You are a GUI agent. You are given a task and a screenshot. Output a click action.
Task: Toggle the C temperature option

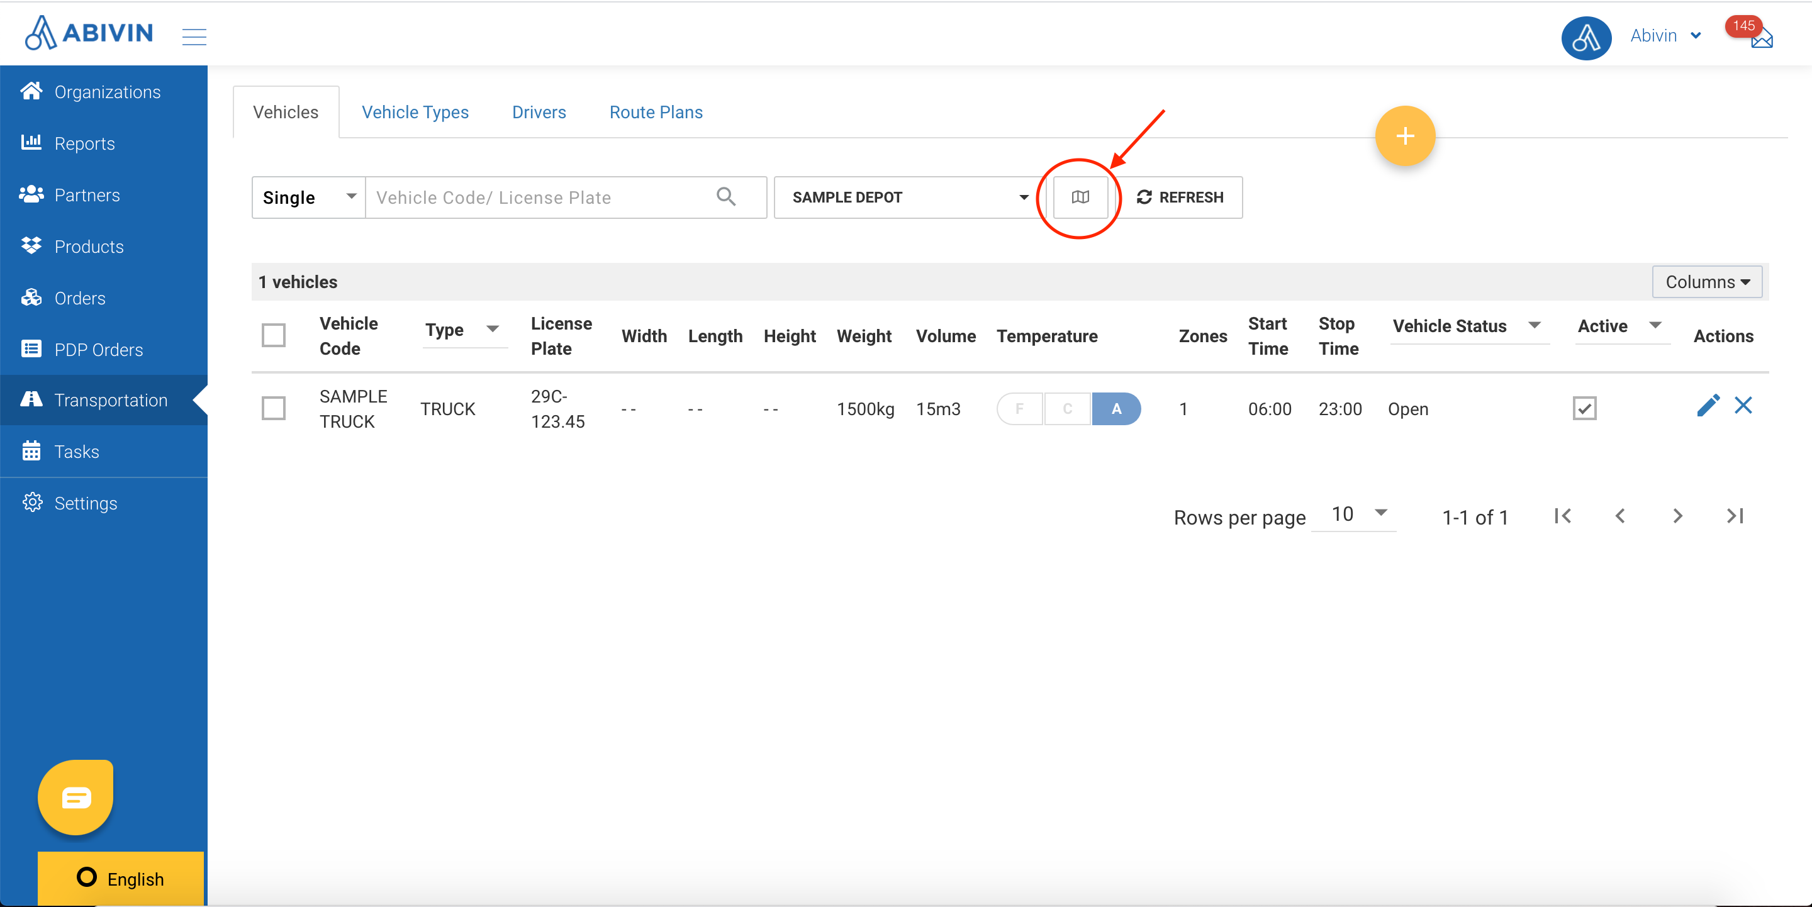(x=1067, y=409)
